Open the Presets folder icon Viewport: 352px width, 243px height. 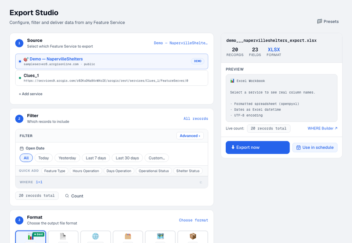[x=320, y=21]
